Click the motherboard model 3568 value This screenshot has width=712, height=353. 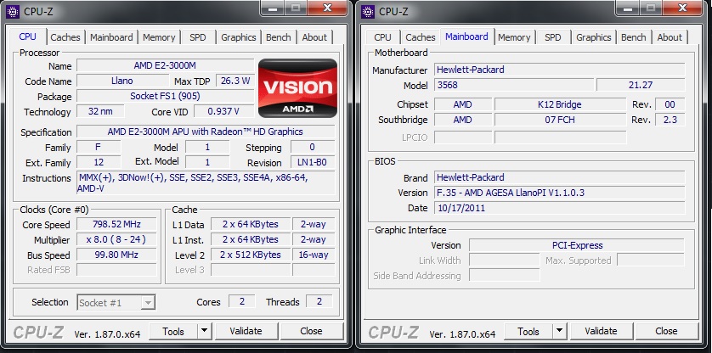tap(514, 85)
